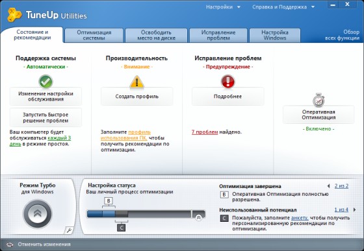
Task: Click the green checkmark maintenance status icon
Action: [45, 82]
